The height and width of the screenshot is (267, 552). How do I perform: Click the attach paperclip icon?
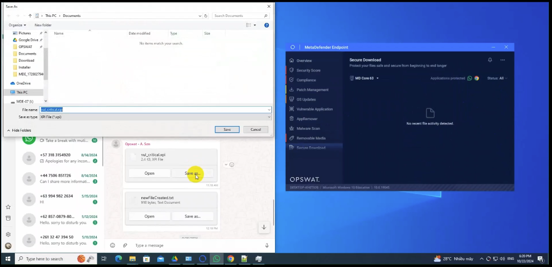pos(124,246)
